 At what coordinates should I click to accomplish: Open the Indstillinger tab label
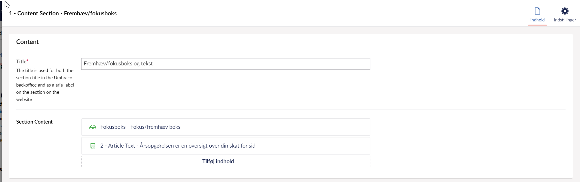coord(565,20)
